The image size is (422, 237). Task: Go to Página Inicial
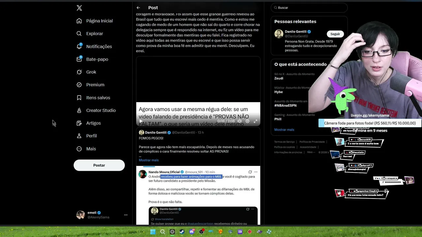[x=95, y=21]
